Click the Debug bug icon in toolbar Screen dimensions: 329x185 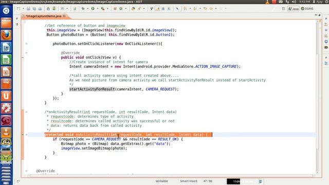83,9
